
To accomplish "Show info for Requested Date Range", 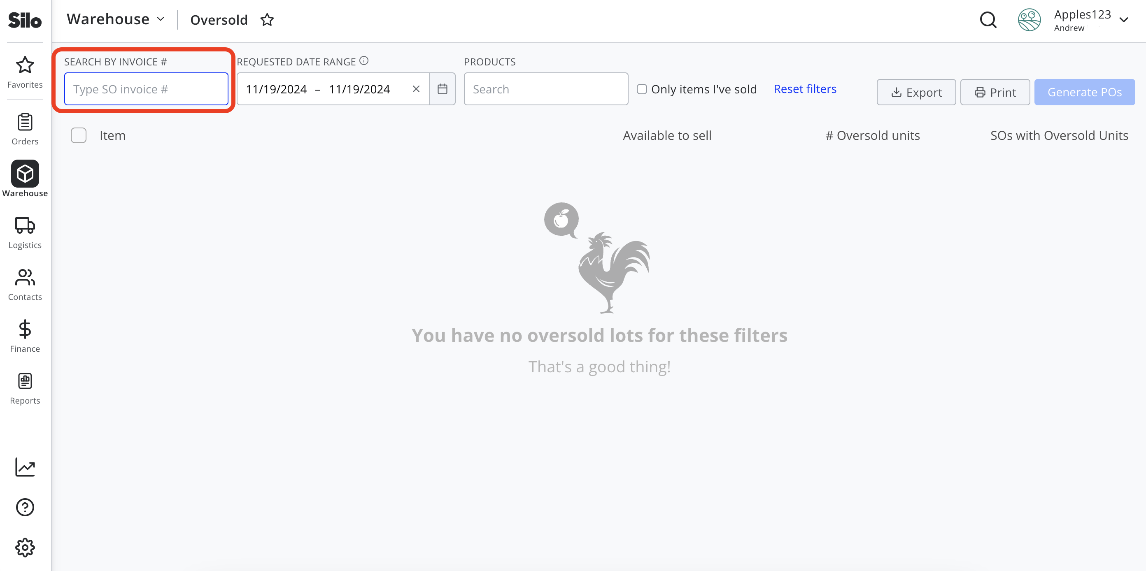I will pos(364,60).
